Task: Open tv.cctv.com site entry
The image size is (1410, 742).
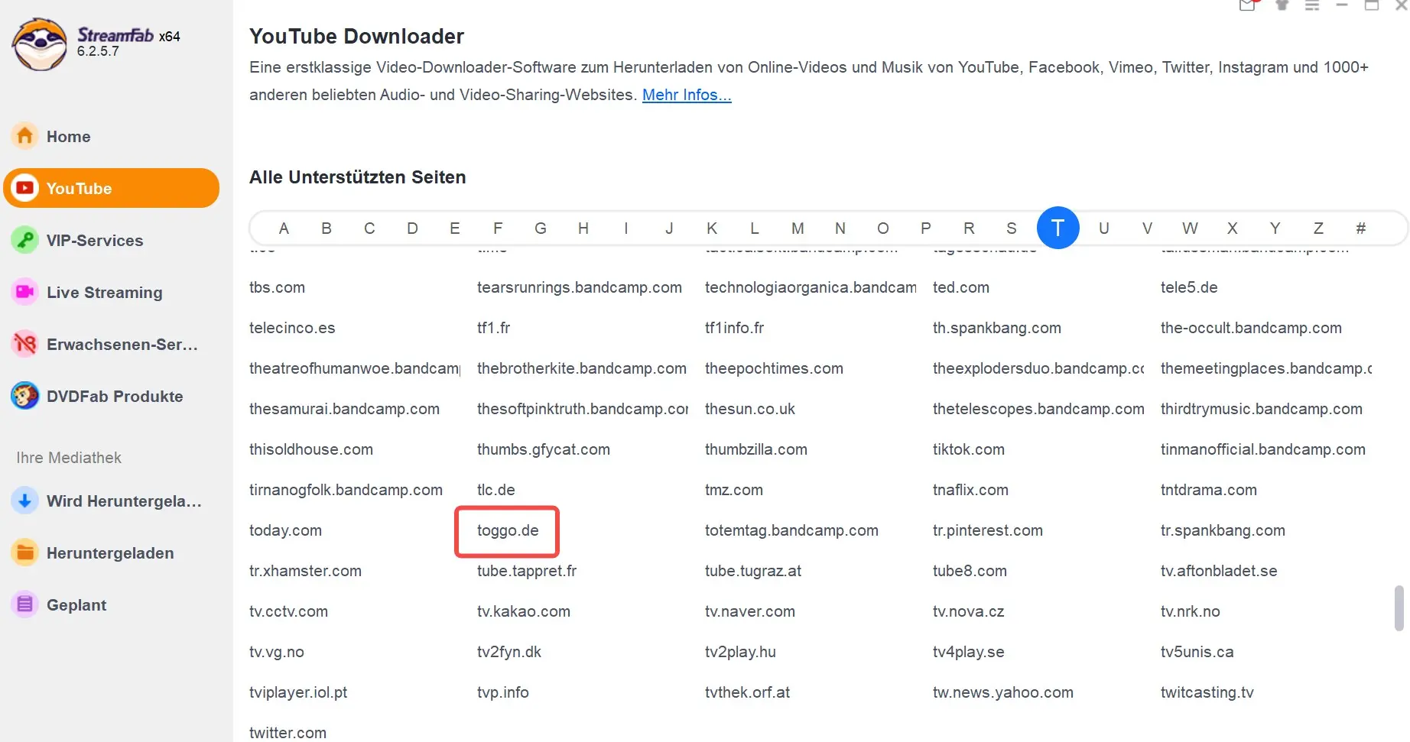Action: click(x=288, y=611)
